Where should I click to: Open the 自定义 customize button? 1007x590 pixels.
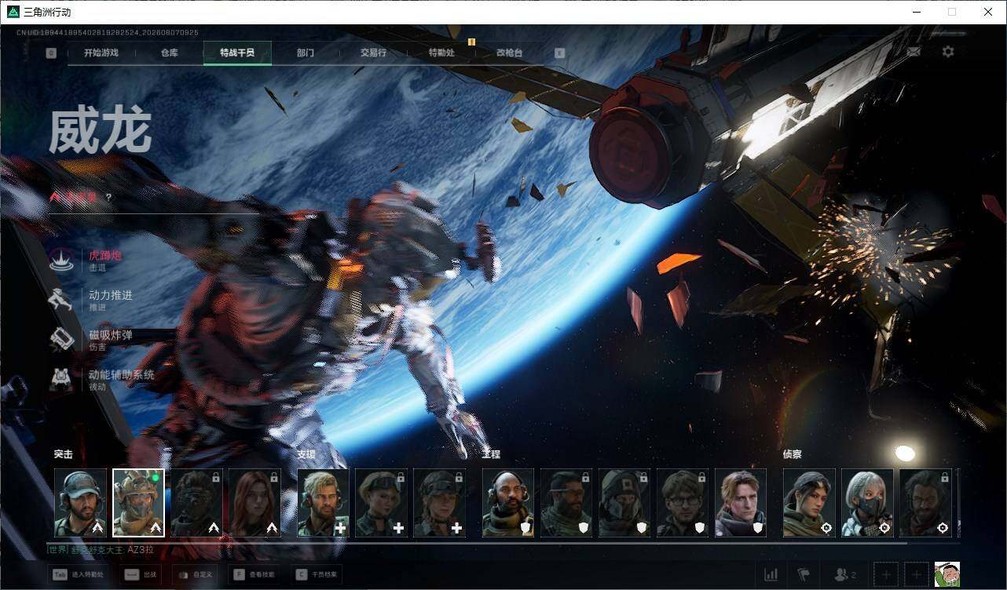tap(195, 575)
